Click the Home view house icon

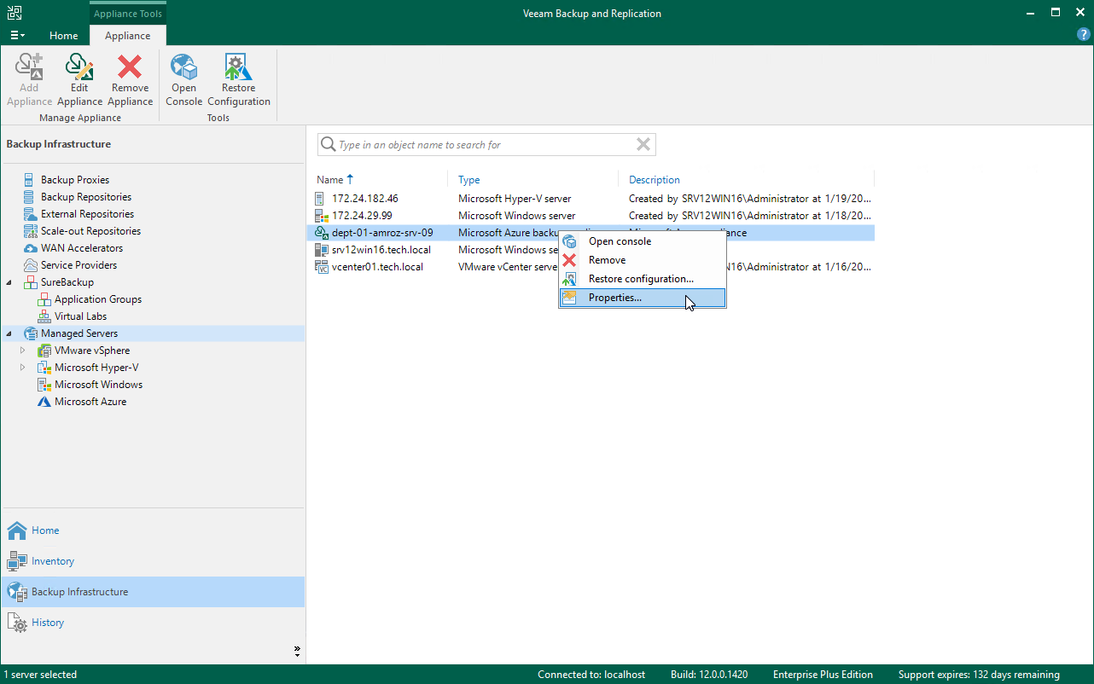(17, 530)
